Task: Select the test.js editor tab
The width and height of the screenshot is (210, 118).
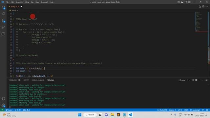Action: tap(15, 7)
